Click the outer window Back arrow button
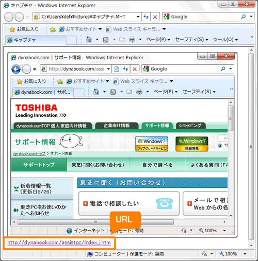Screen dimensions: 258x261 (x=9, y=17)
